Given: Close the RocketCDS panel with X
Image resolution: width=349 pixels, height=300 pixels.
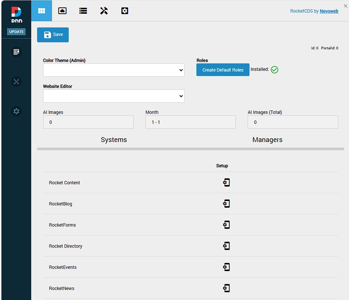Looking at the screenshot, I should (345, 6).
